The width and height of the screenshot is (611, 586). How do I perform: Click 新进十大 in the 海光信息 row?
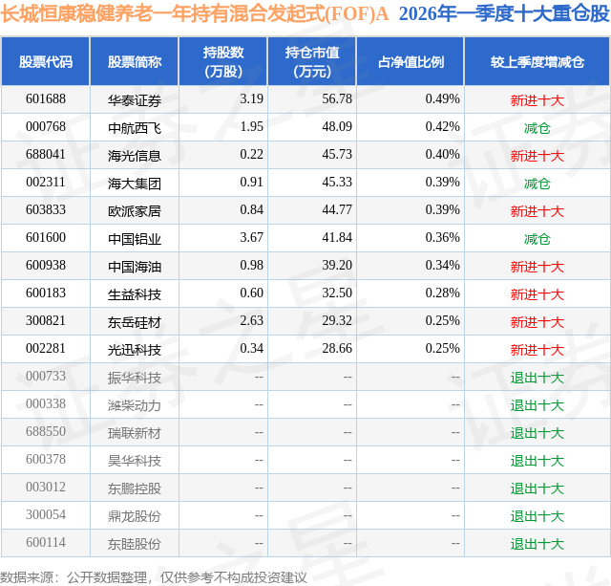pos(537,156)
